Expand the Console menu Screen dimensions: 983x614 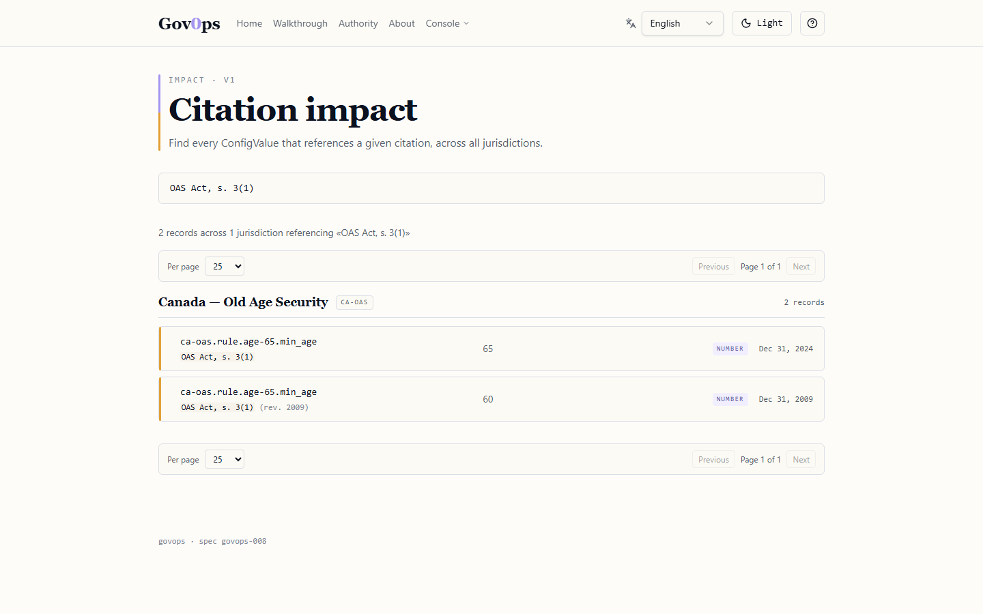447,23
